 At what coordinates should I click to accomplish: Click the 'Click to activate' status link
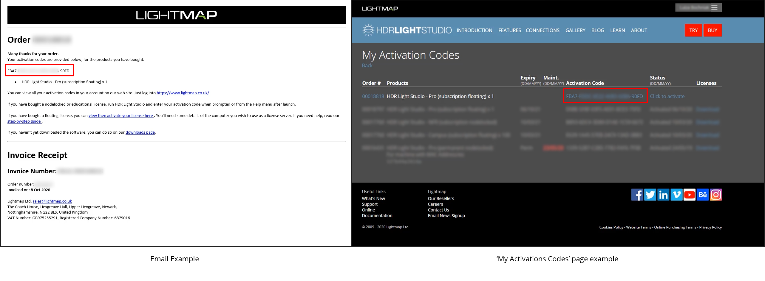(x=667, y=96)
